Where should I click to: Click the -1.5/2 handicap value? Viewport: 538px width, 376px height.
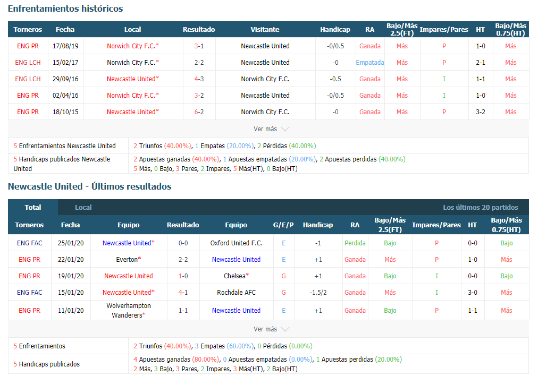pos(318,293)
